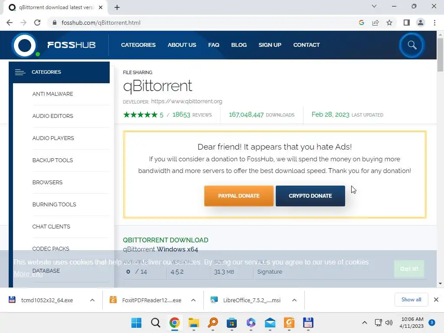
Task: Toggle the browser side panel icon
Action: tap(407, 23)
